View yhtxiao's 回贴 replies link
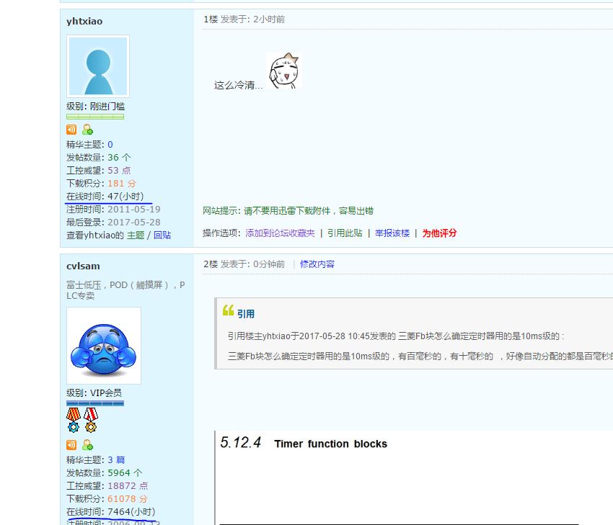 162,235
